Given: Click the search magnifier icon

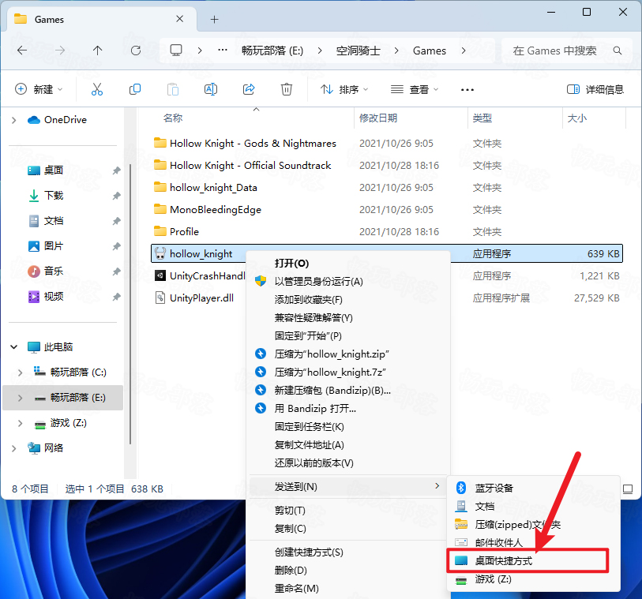Looking at the screenshot, I should (617, 51).
